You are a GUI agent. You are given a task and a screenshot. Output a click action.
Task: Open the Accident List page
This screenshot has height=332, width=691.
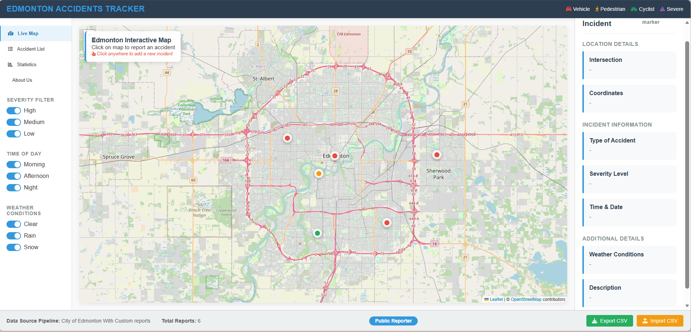[36, 49]
